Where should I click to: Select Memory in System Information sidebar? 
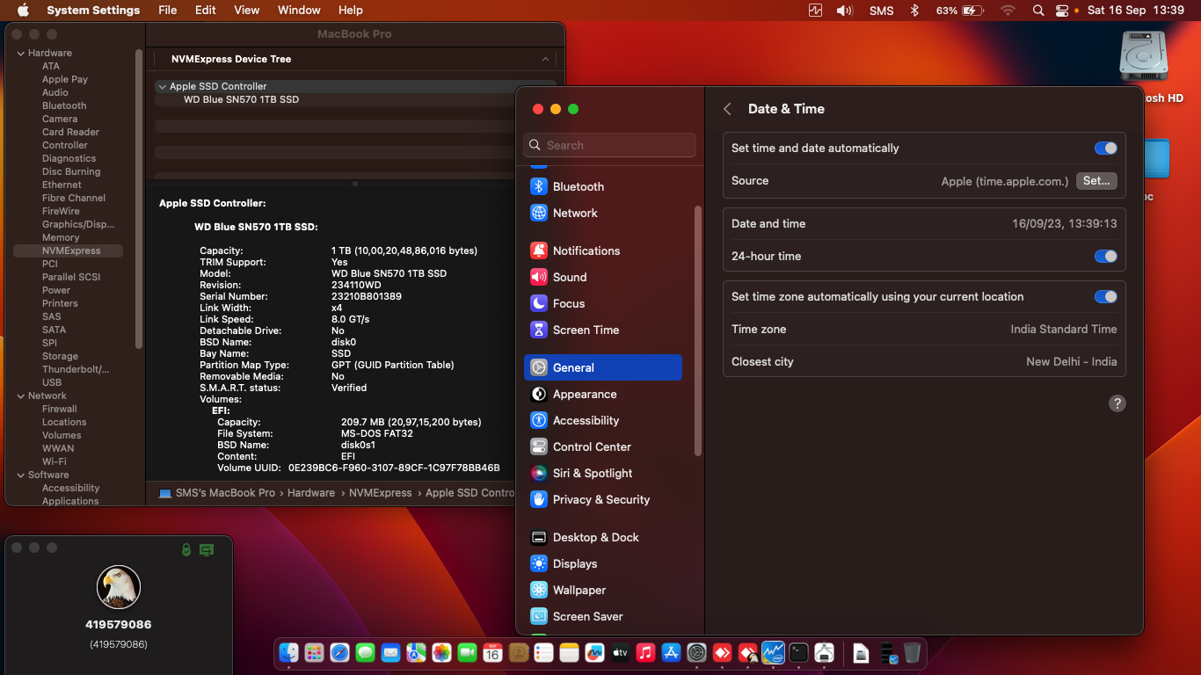[x=61, y=237]
